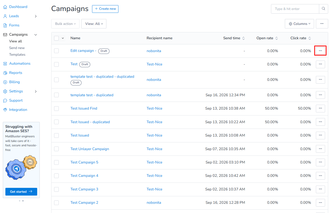Open Templates in sidebar
Screen dimensions: 331x213
click(17, 55)
